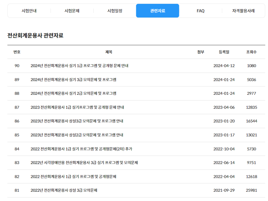Click row number 84

[17, 149]
